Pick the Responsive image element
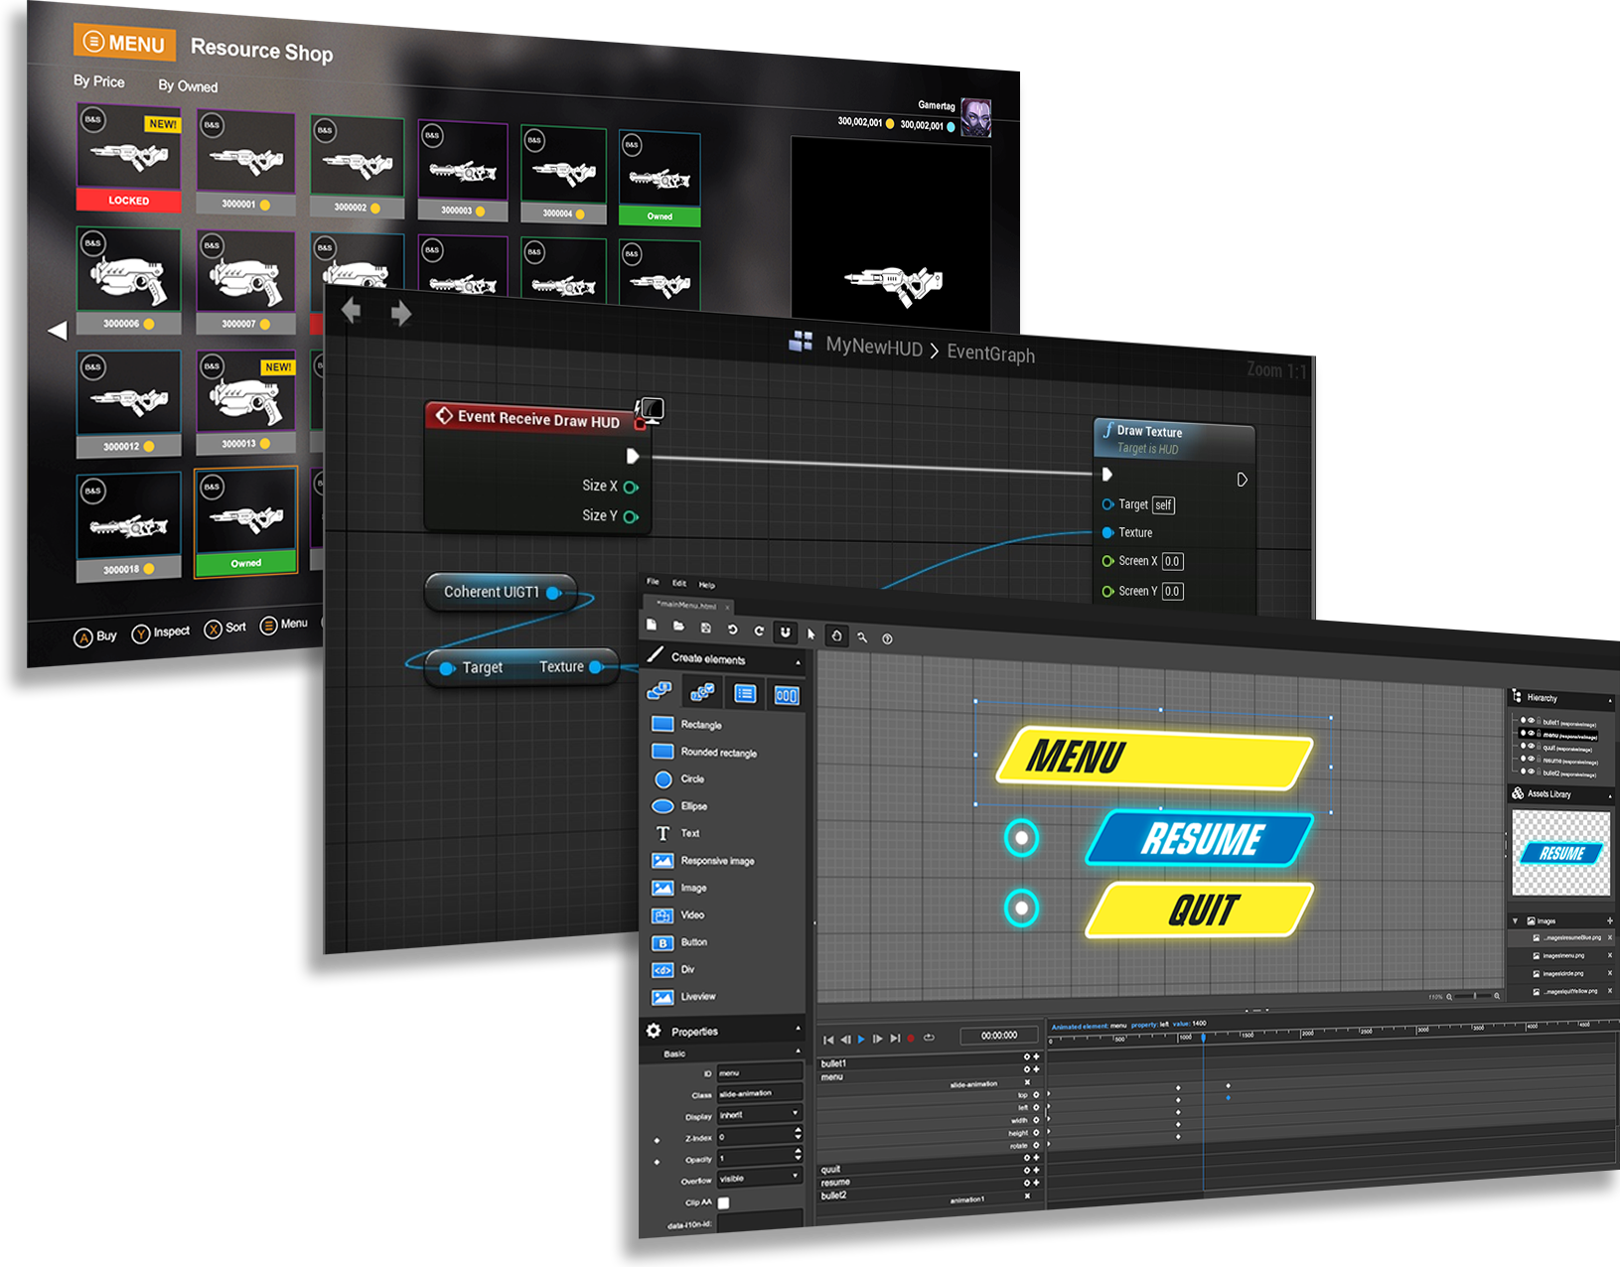The width and height of the screenshot is (1620, 1267). [x=703, y=861]
